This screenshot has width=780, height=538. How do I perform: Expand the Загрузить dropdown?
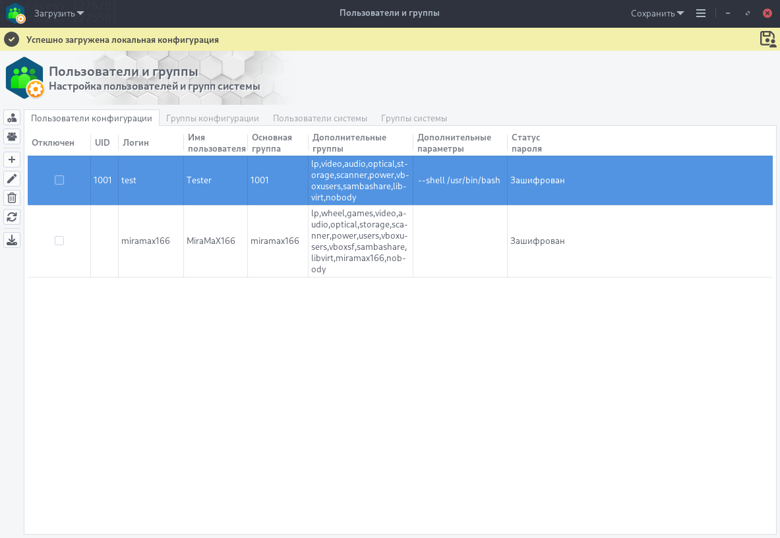pos(59,13)
